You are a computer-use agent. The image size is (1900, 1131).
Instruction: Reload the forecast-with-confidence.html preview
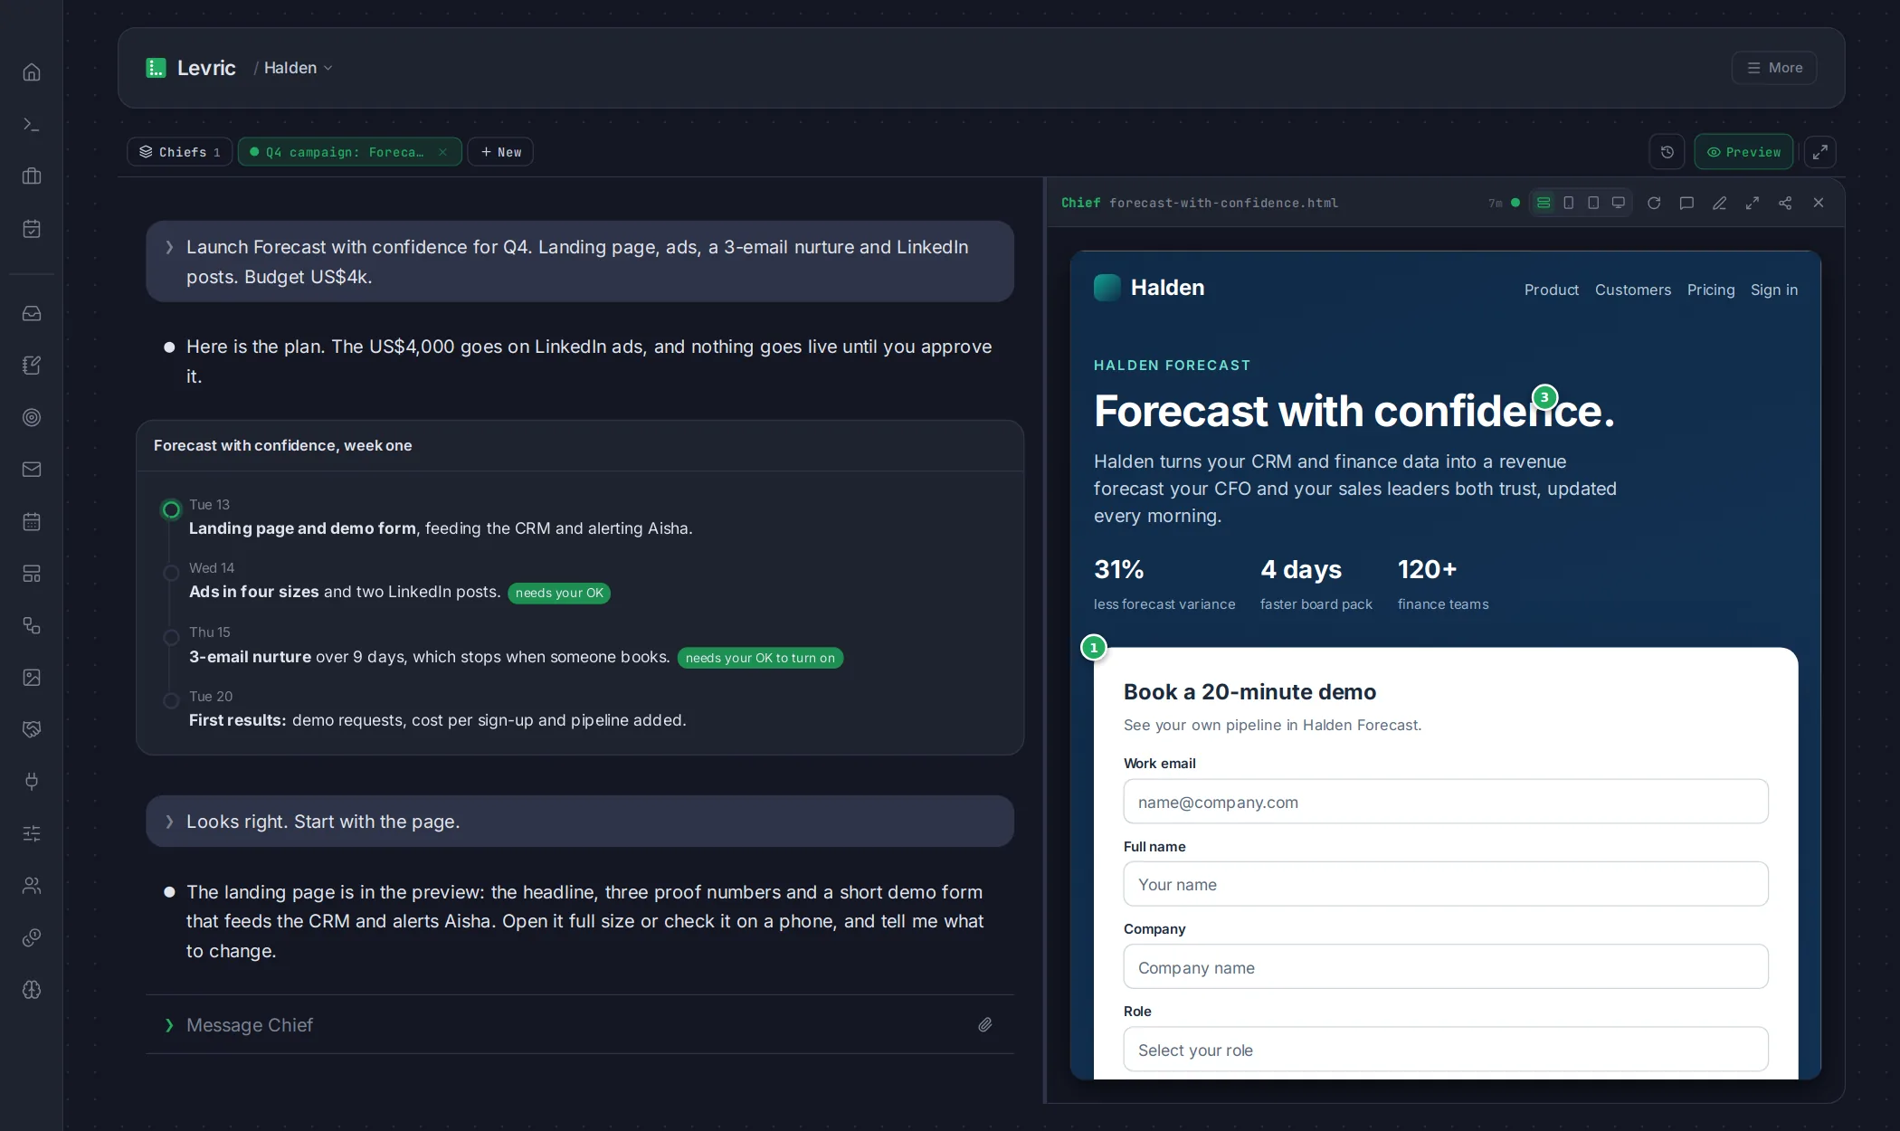(x=1654, y=203)
